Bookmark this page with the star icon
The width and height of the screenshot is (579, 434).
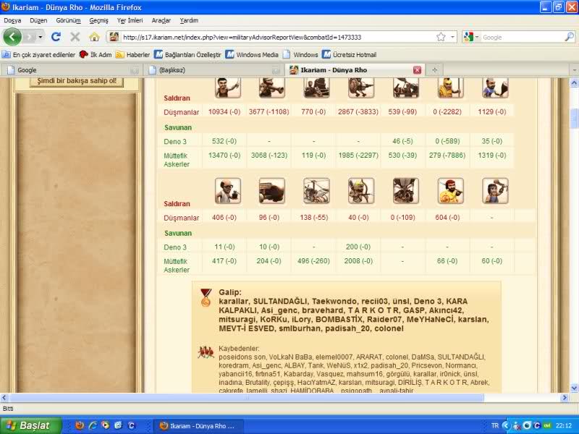441,37
